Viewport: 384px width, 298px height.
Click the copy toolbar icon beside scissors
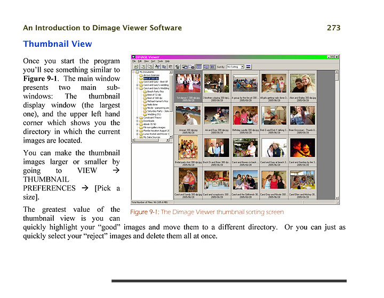click(164, 67)
